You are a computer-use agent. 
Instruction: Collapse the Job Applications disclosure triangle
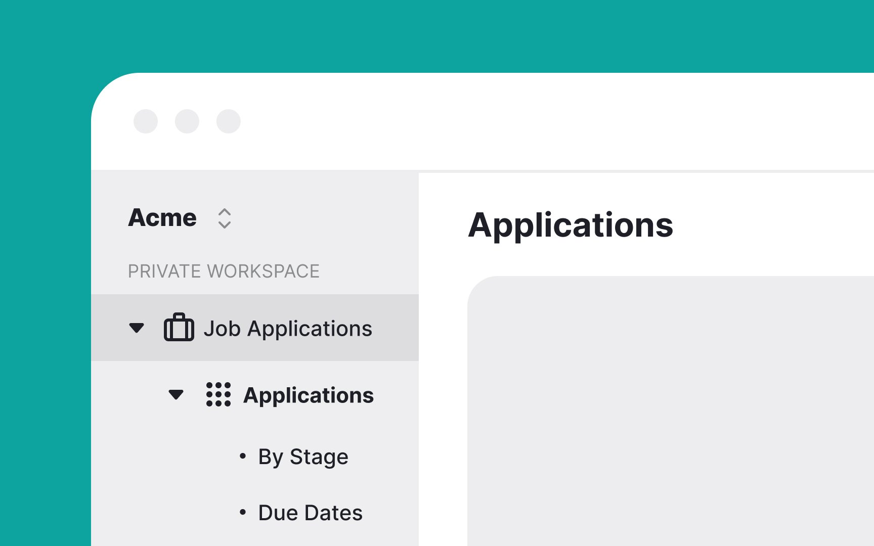pyautogui.click(x=137, y=328)
